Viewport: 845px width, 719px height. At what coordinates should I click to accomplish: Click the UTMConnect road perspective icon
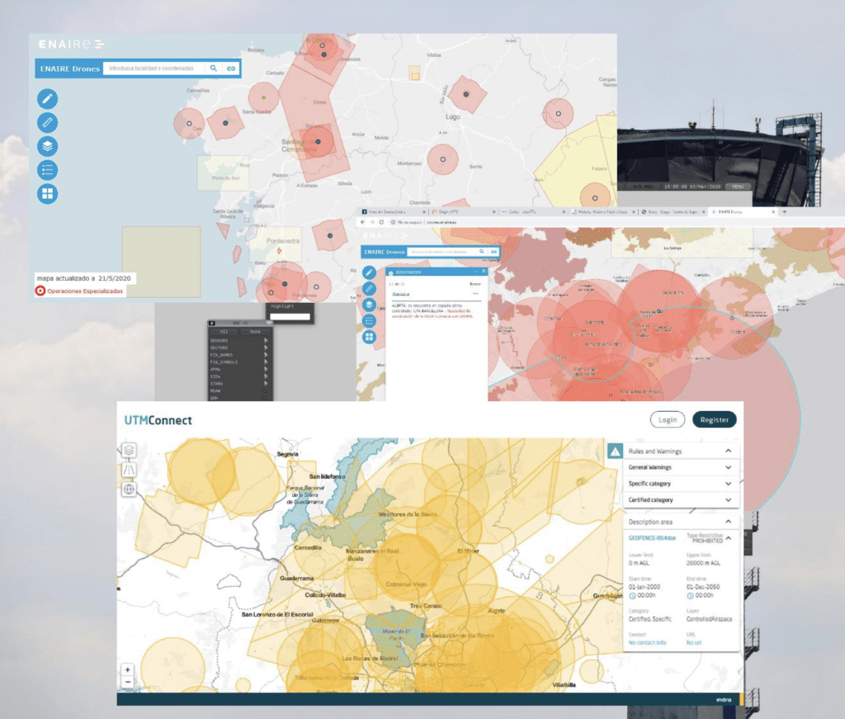[128, 470]
